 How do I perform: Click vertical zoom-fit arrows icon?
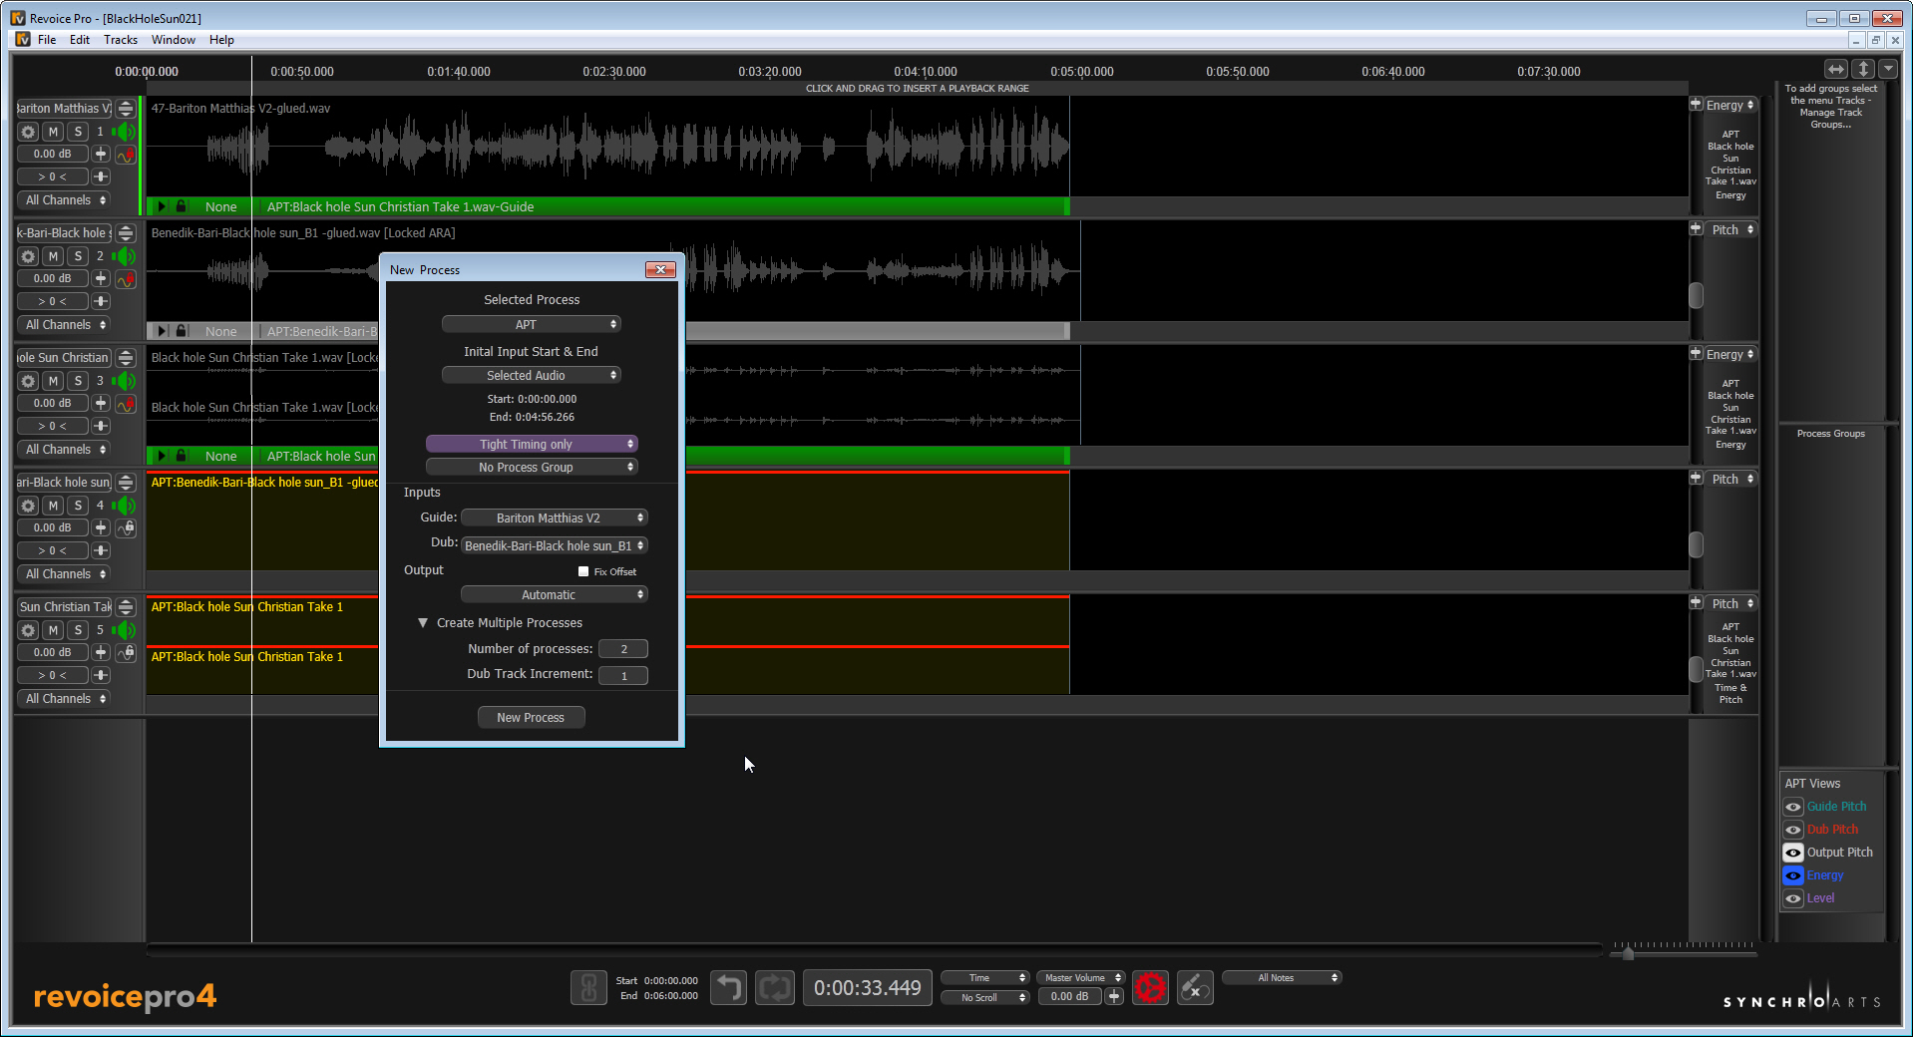1863,69
